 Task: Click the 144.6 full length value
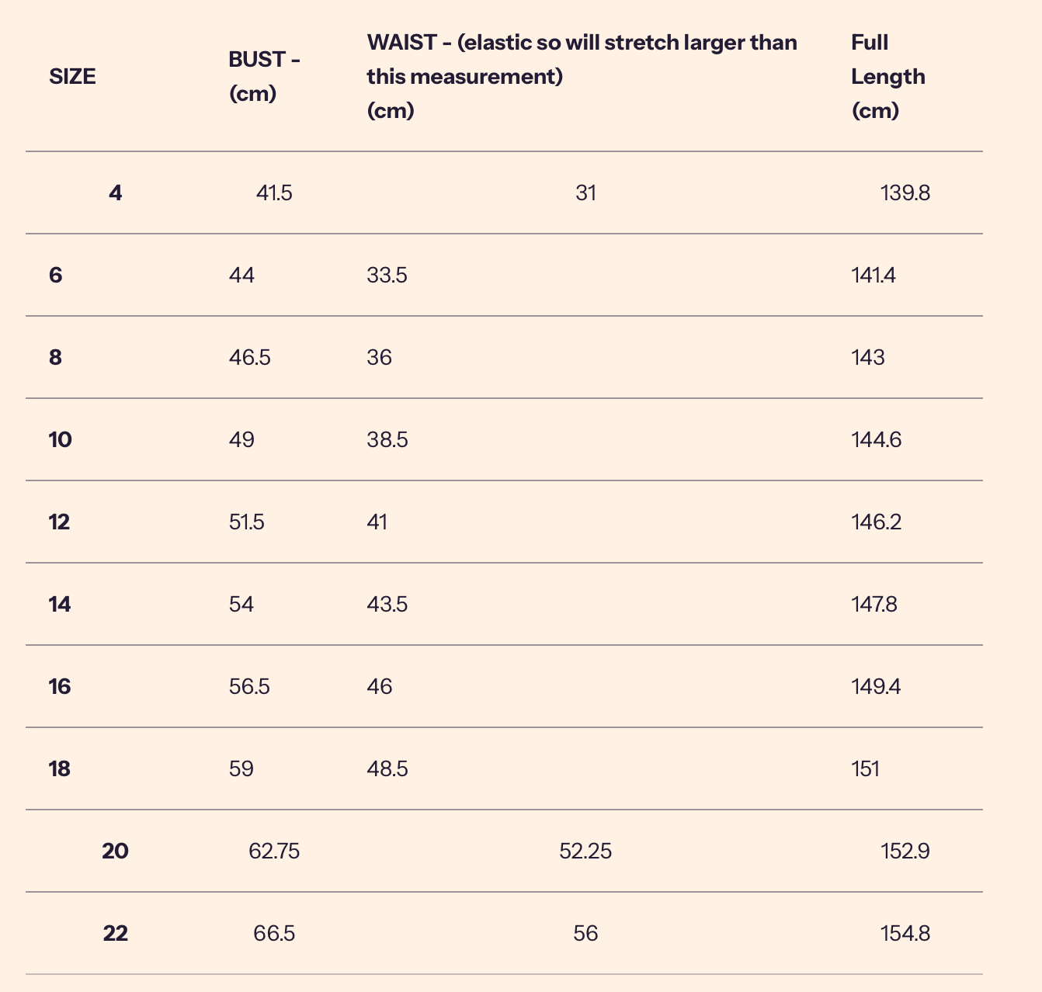pos(876,439)
